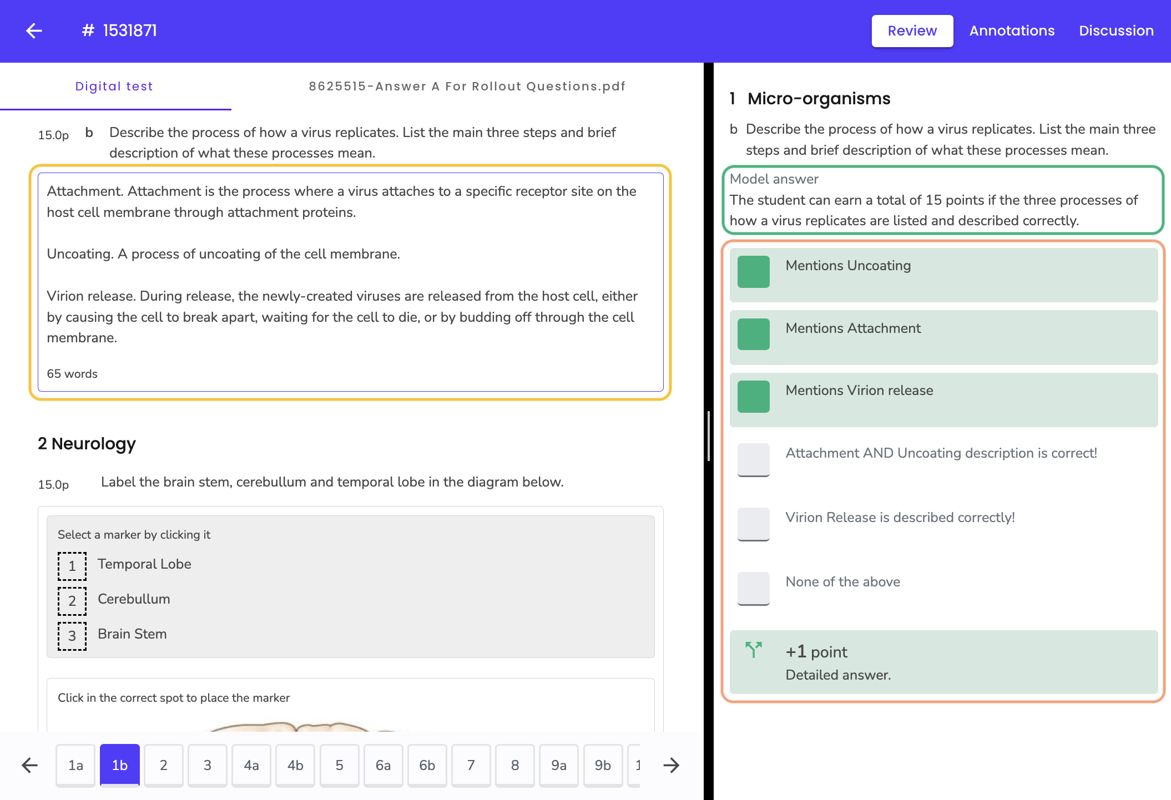Click the '# 1531871' submission number

click(x=119, y=31)
